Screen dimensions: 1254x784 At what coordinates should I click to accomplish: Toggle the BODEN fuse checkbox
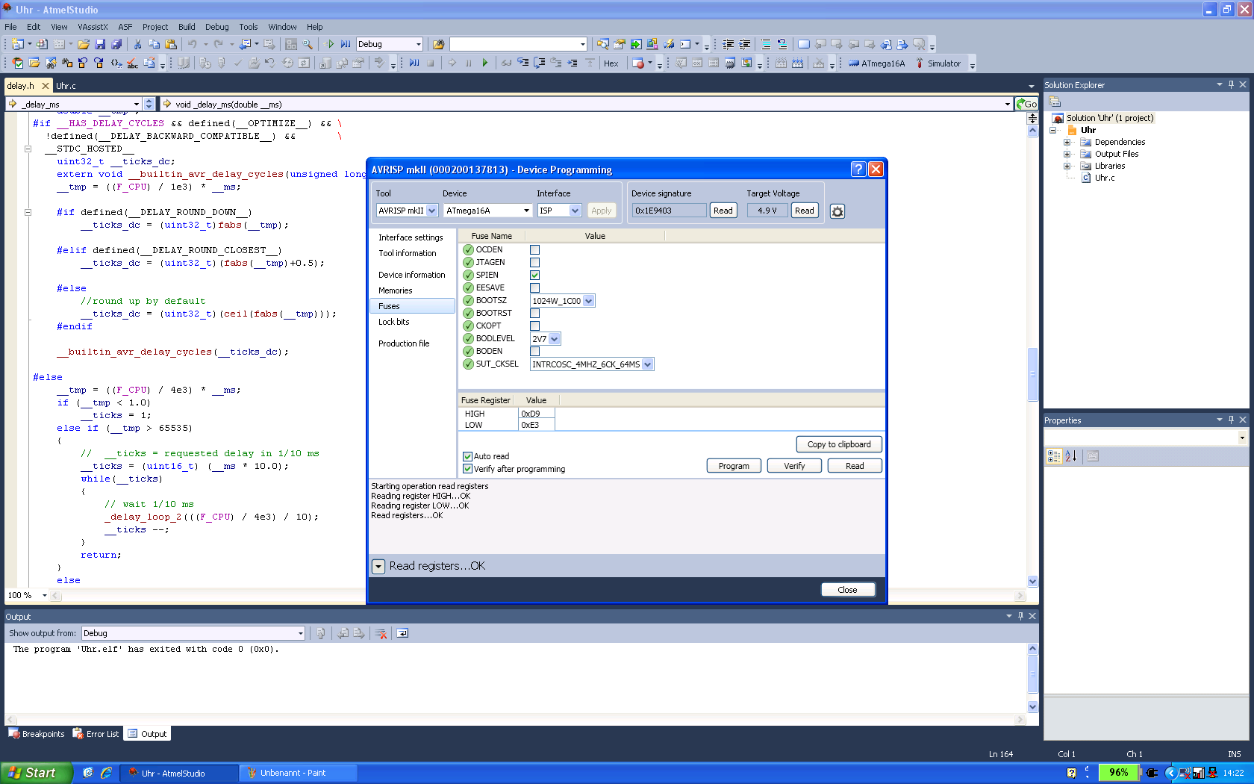coord(534,352)
